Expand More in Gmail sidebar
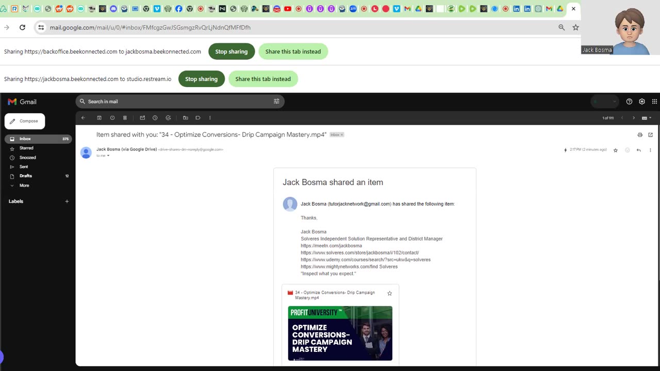 coord(24,185)
